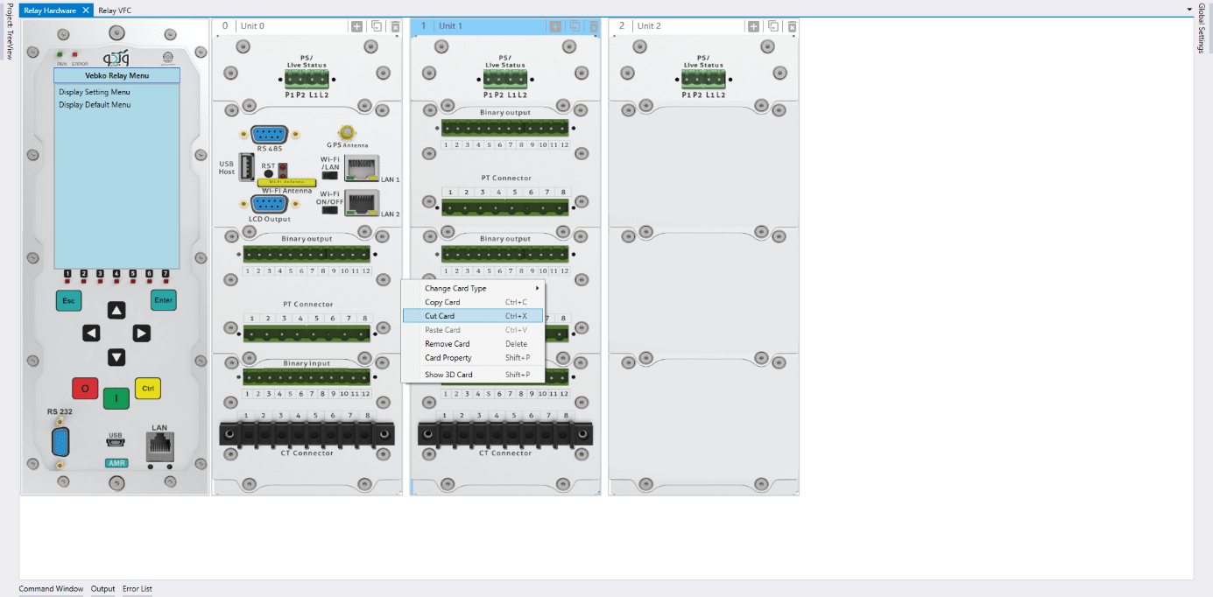Select Display Setting Menu on relay screen
1213x597 pixels.
95,92
